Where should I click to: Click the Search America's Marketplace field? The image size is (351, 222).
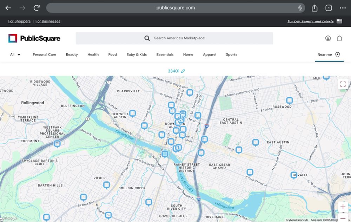point(174,38)
